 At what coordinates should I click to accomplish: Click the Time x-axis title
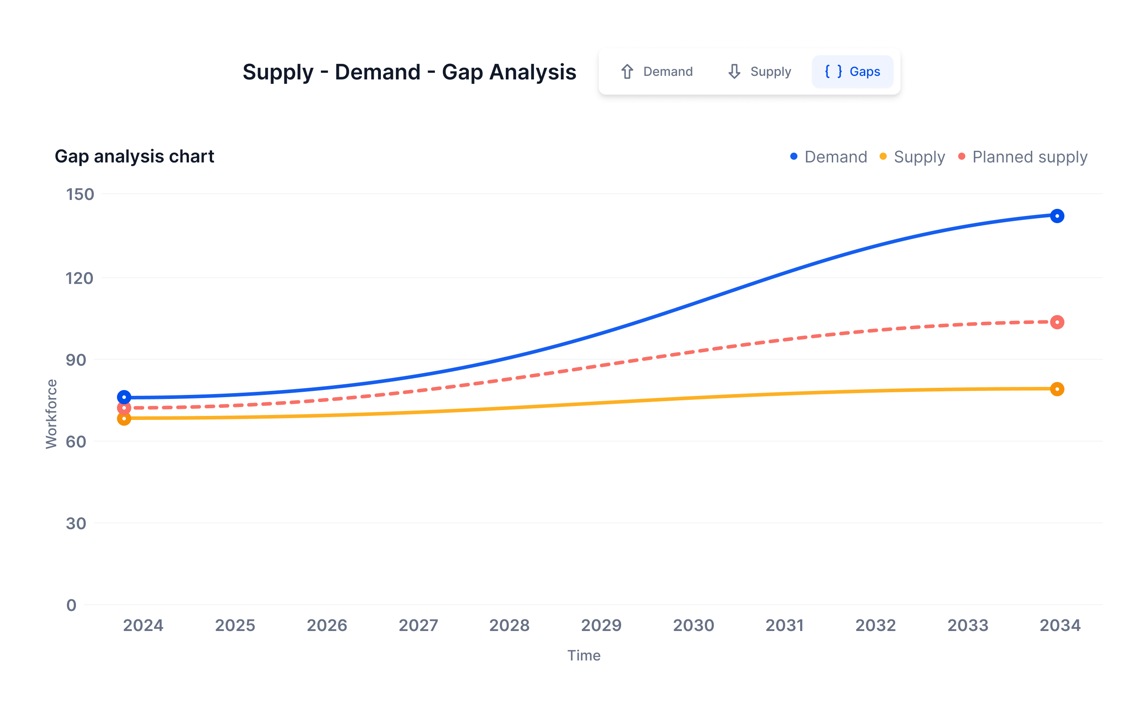[x=584, y=656]
